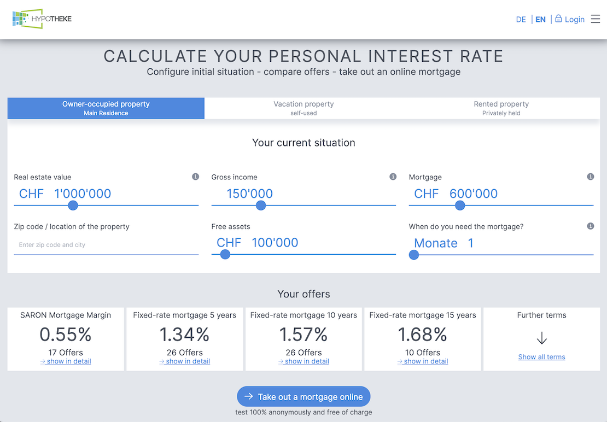The height and width of the screenshot is (422, 607).
Task: Show 10-year fixed-rate mortgage details
Action: 303,361
